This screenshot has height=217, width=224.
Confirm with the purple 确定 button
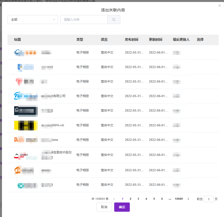[122, 207]
